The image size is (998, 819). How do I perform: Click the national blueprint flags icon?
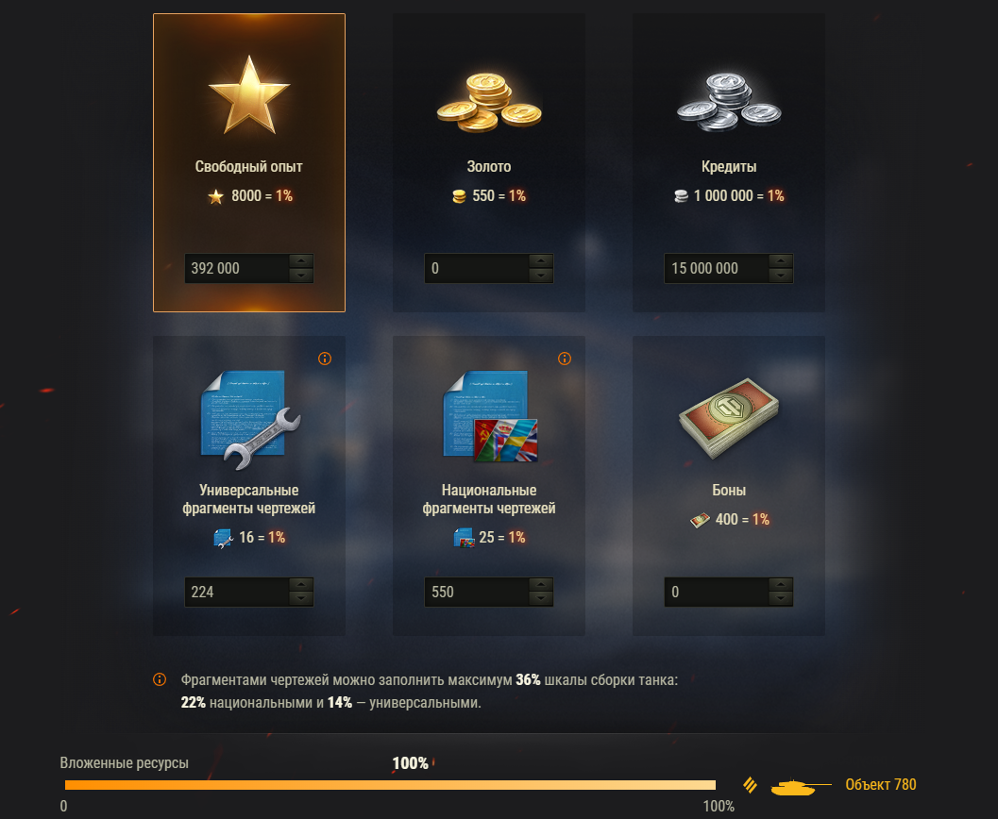click(490, 416)
